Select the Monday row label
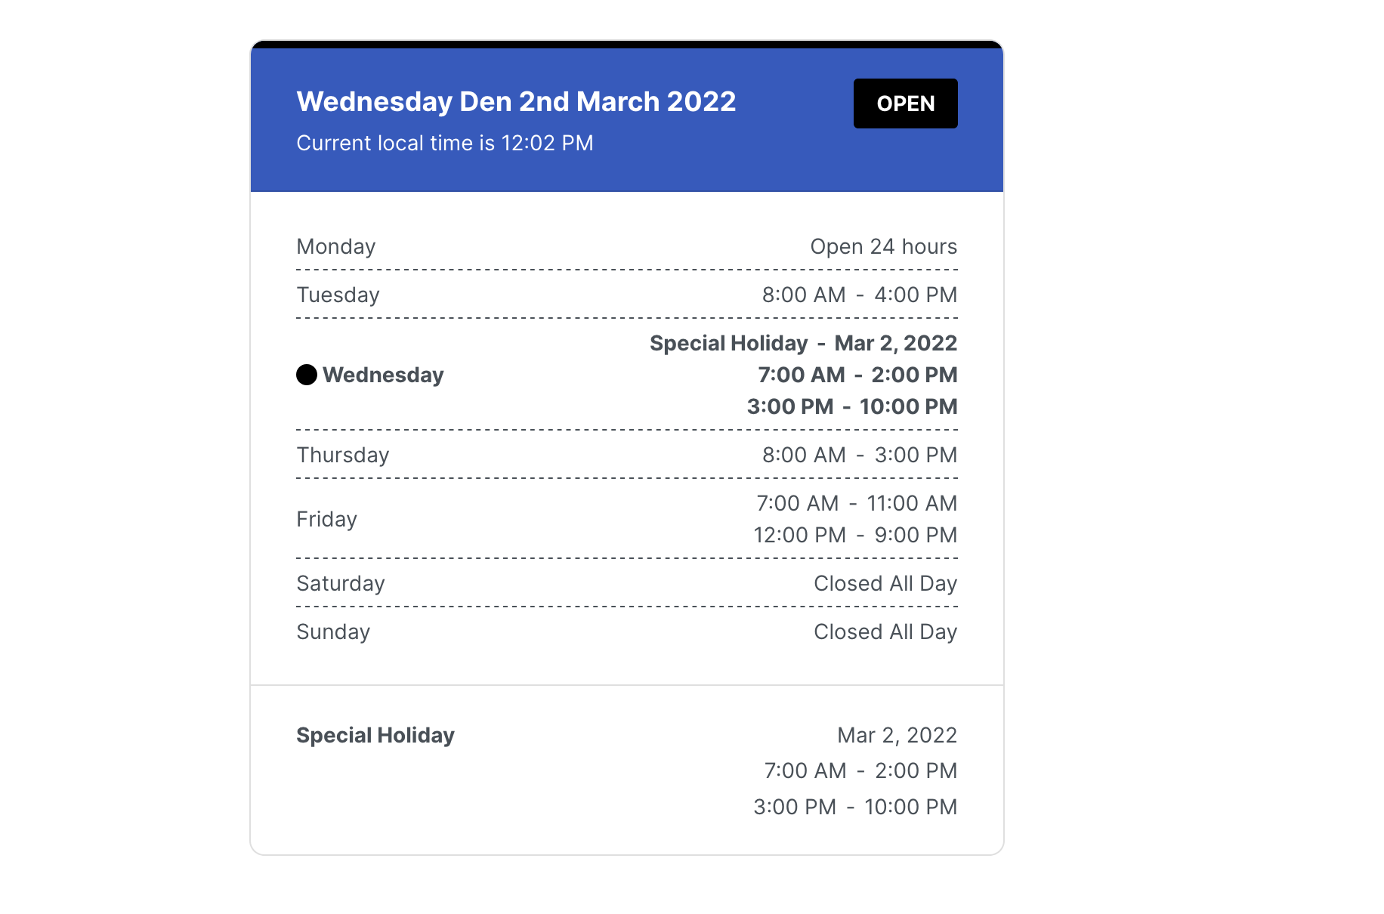 click(336, 246)
